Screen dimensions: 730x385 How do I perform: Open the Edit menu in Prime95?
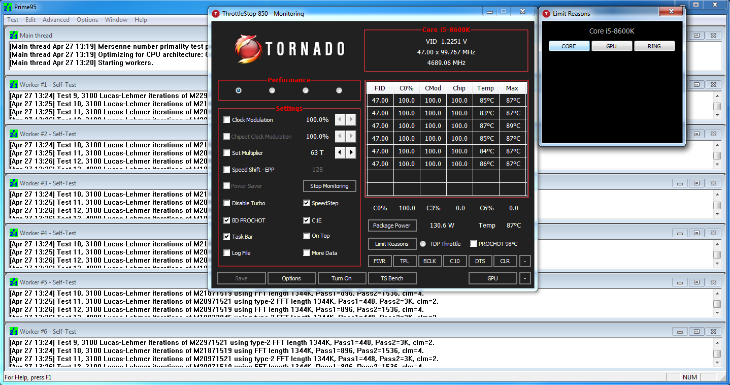tap(30, 20)
